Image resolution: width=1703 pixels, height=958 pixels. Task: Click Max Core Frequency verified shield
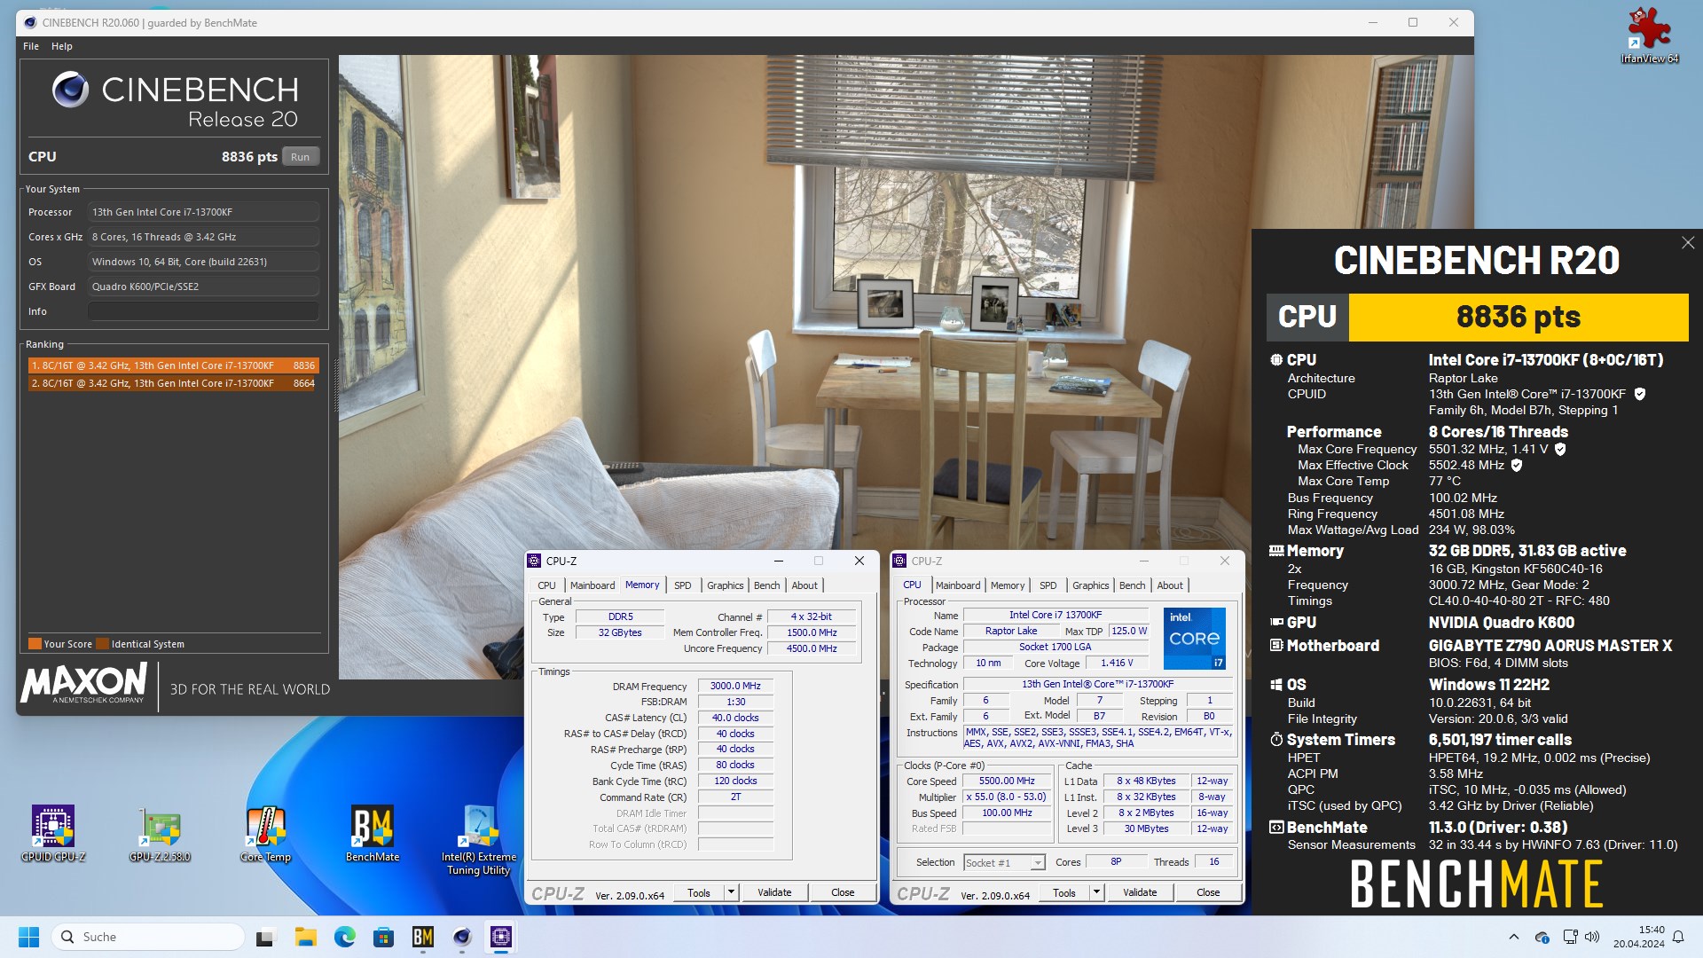tap(1560, 449)
